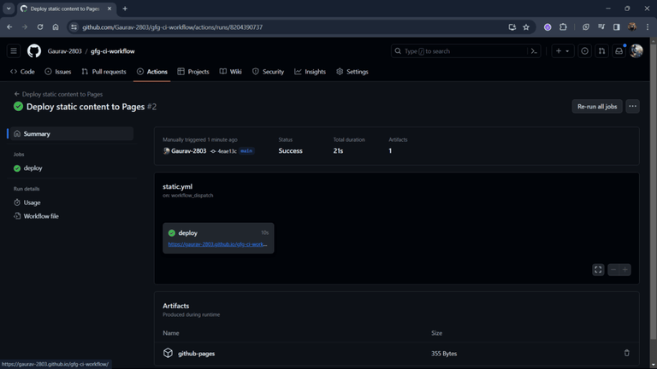Switch to the Code tab
657x369 pixels.
tap(22, 72)
